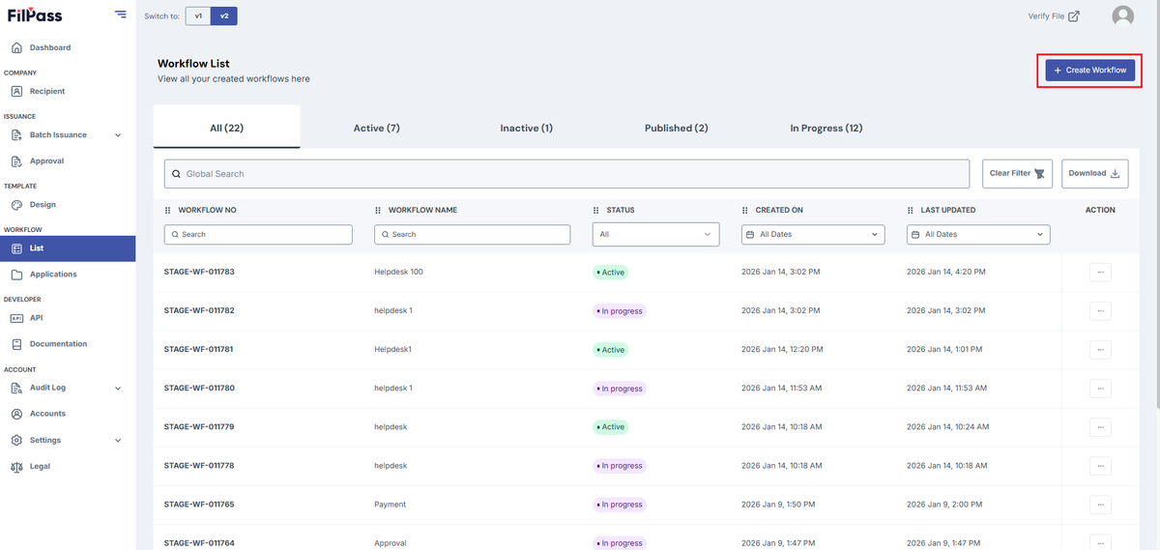The height and width of the screenshot is (550, 1160).
Task: Switch to the Active (7) tab
Action: tap(376, 128)
